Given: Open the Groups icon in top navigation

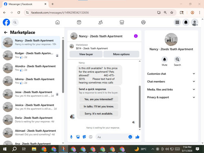Looking at the screenshot, I should 143,22.
